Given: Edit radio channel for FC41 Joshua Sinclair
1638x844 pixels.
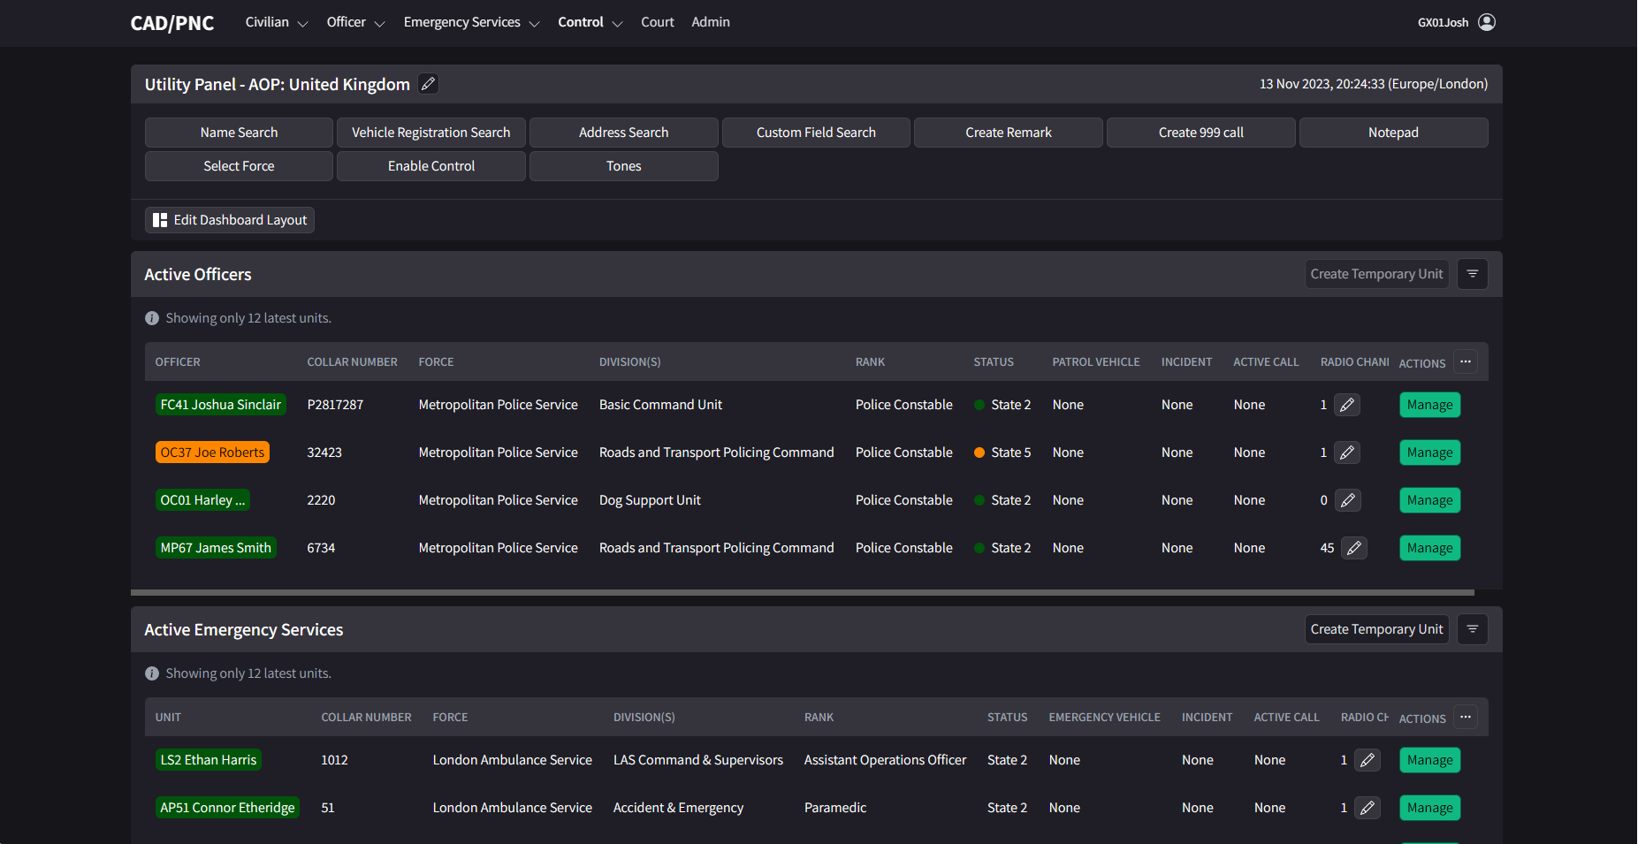Looking at the screenshot, I should (1346, 405).
